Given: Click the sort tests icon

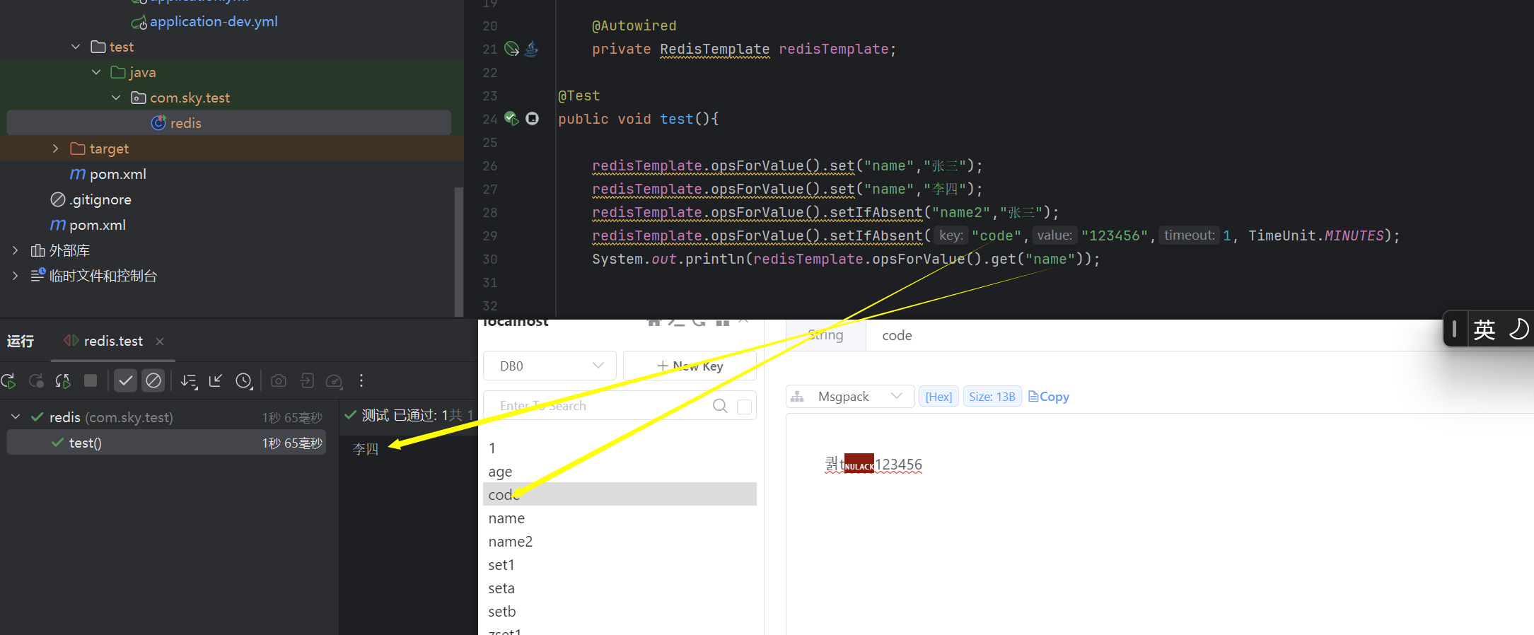Looking at the screenshot, I should click(188, 381).
